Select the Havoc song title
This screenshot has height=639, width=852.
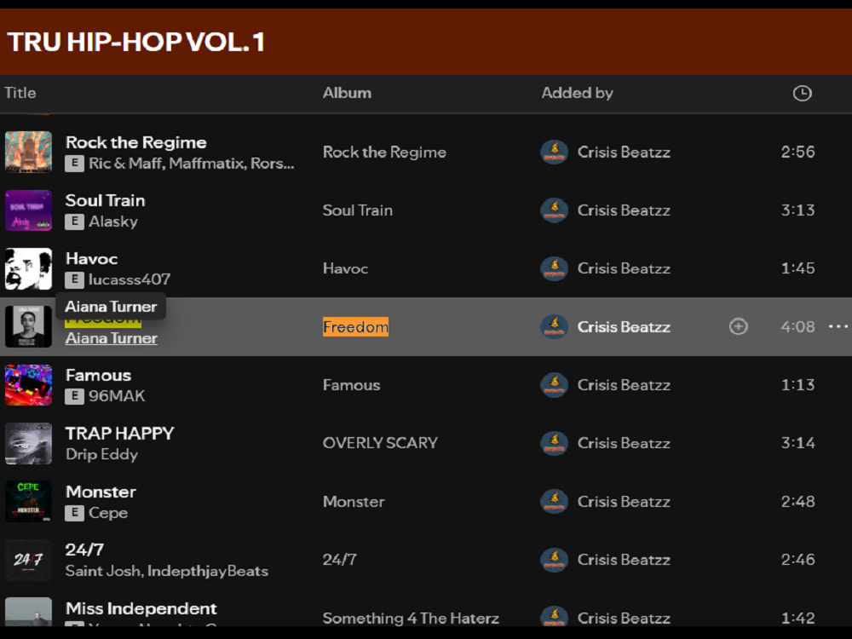pyautogui.click(x=91, y=259)
